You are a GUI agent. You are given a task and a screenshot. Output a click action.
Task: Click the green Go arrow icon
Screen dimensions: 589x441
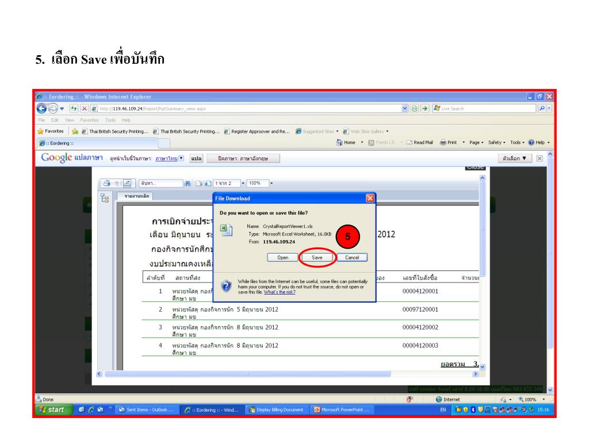tap(424, 109)
